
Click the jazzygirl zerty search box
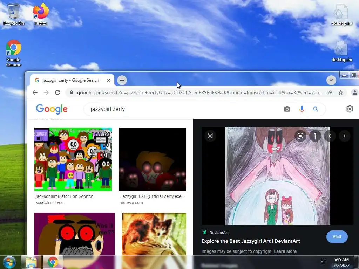coord(183,109)
